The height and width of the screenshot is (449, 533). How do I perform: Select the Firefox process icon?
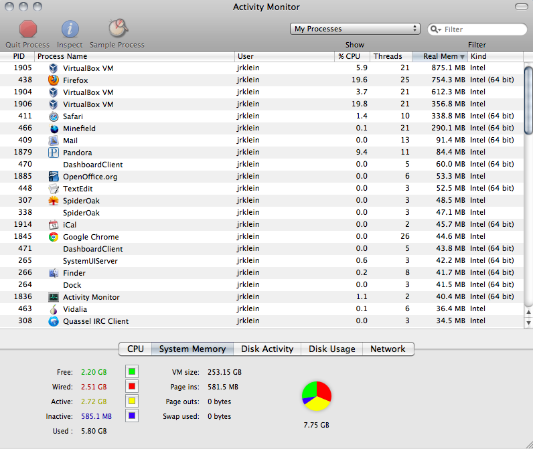pyautogui.click(x=54, y=80)
